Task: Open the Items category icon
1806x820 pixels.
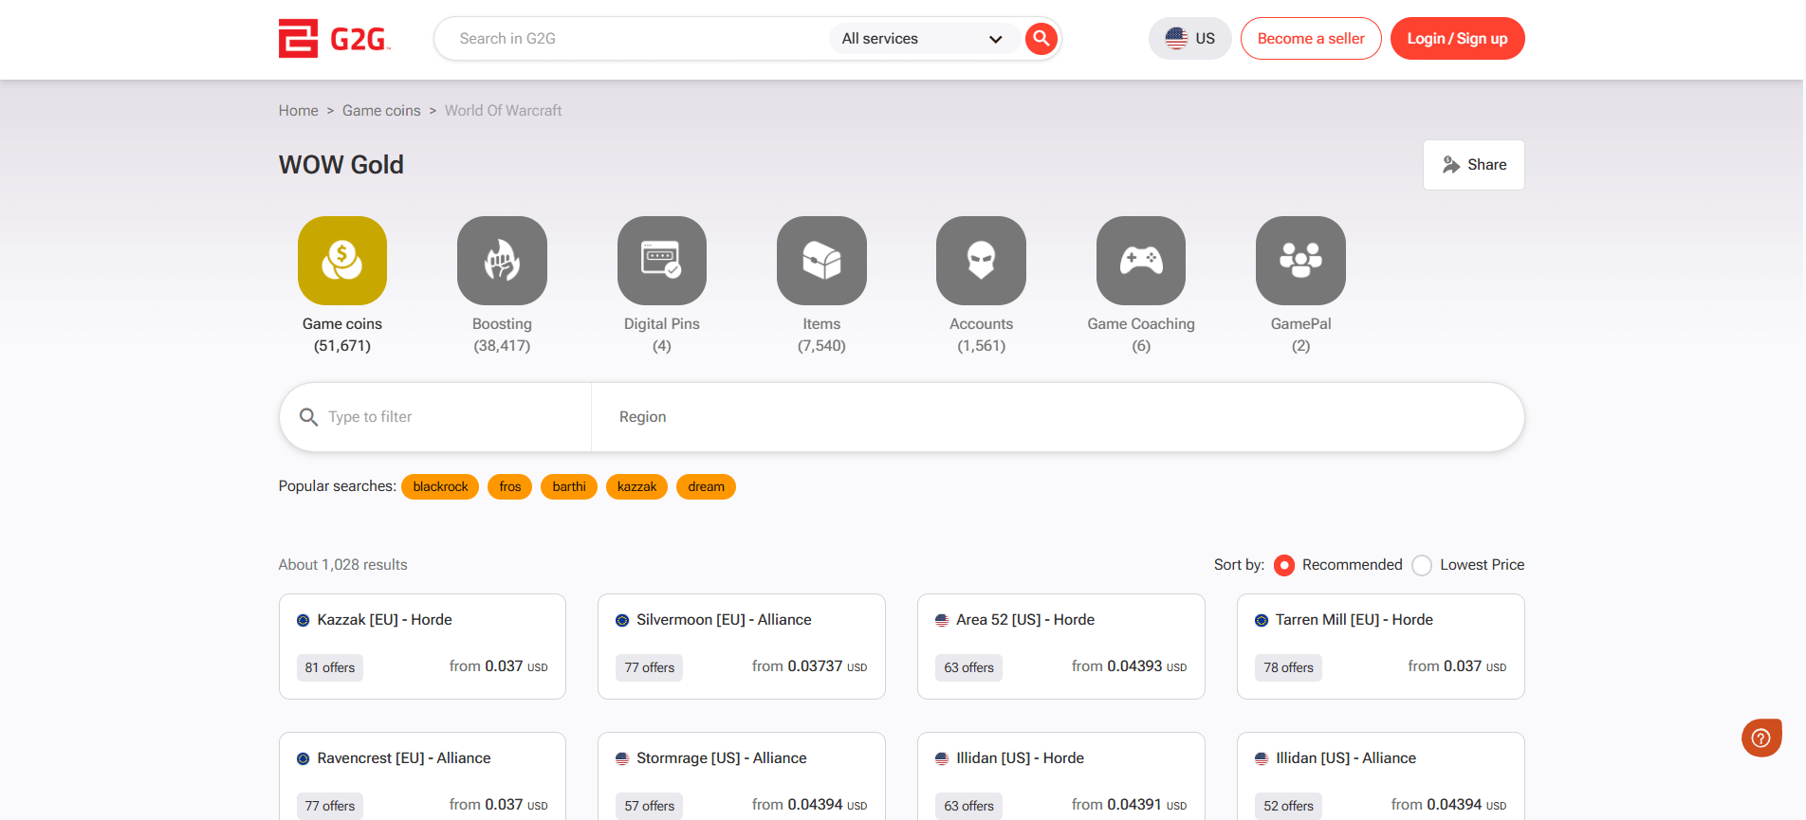Action: pyautogui.click(x=821, y=261)
